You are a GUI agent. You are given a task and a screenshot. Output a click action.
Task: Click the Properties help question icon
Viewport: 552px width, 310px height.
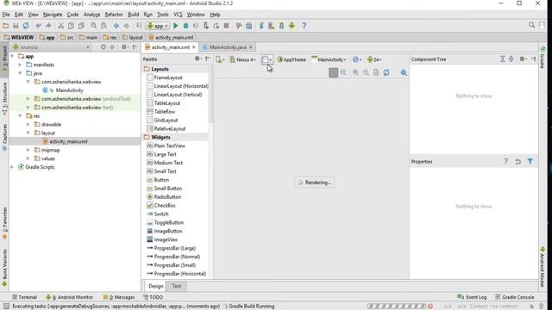pos(505,161)
